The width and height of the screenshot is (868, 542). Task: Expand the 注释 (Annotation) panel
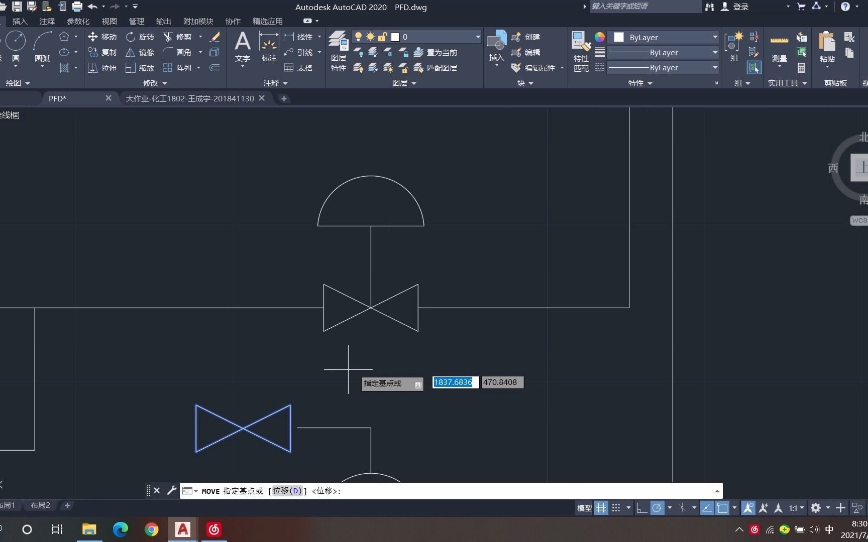(x=276, y=83)
